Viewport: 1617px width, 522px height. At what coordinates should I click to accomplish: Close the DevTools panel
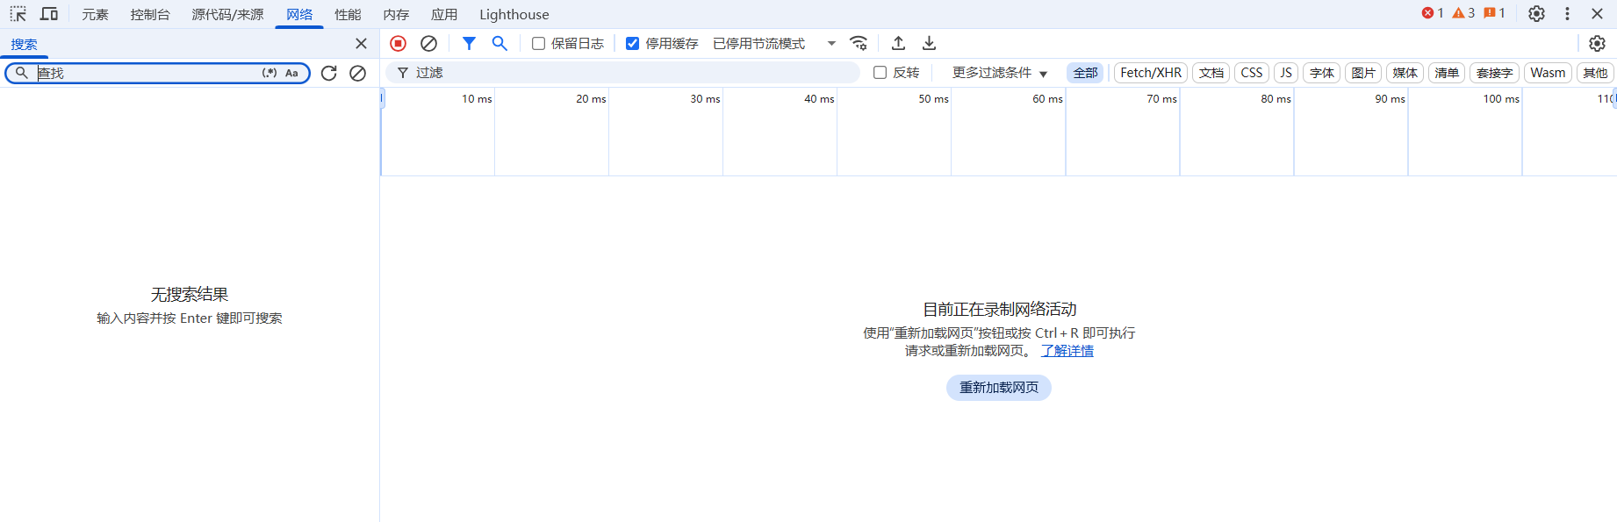point(1598,14)
